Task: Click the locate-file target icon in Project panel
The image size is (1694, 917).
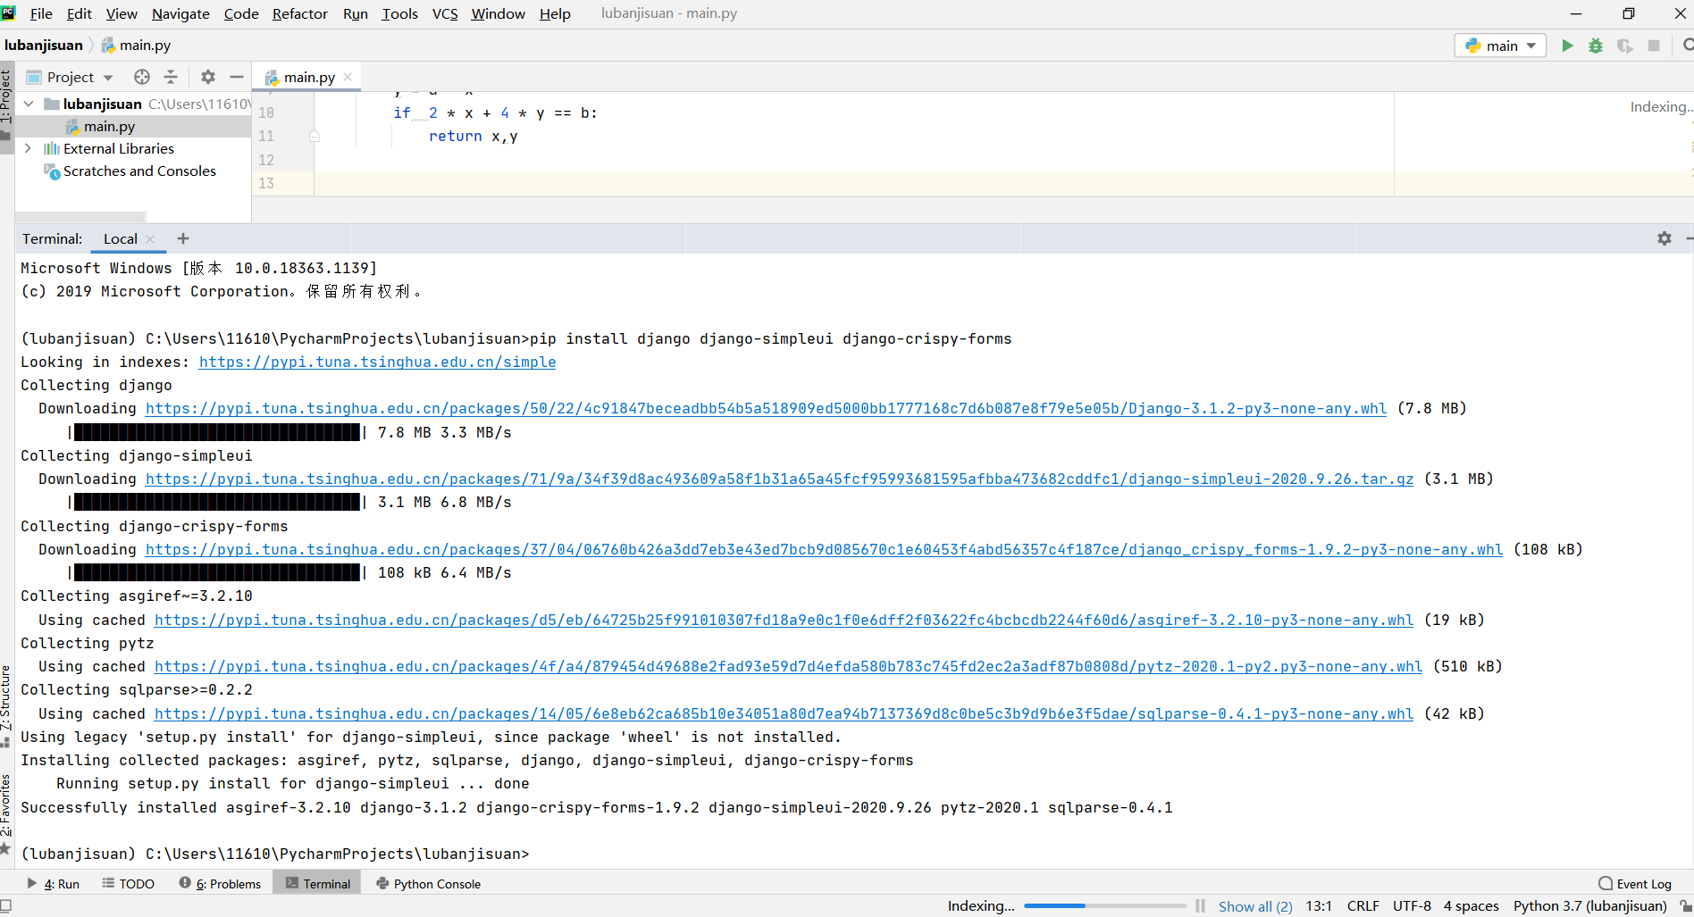Action: point(142,77)
